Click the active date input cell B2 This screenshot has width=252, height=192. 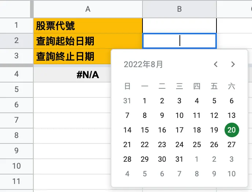(179, 41)
